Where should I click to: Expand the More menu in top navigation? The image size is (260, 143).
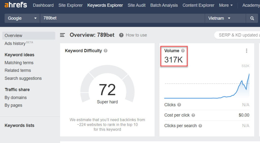click(226, 5)
